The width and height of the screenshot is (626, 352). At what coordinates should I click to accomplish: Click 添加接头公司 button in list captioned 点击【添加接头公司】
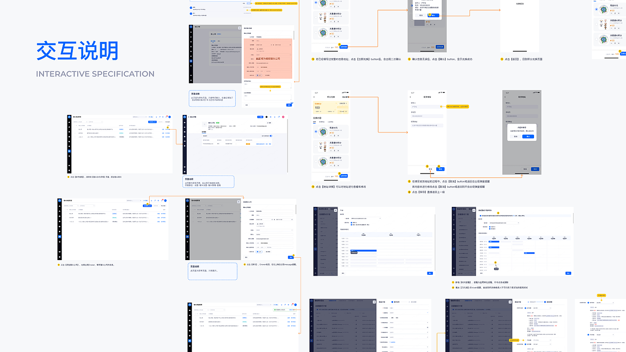point(147,205)
